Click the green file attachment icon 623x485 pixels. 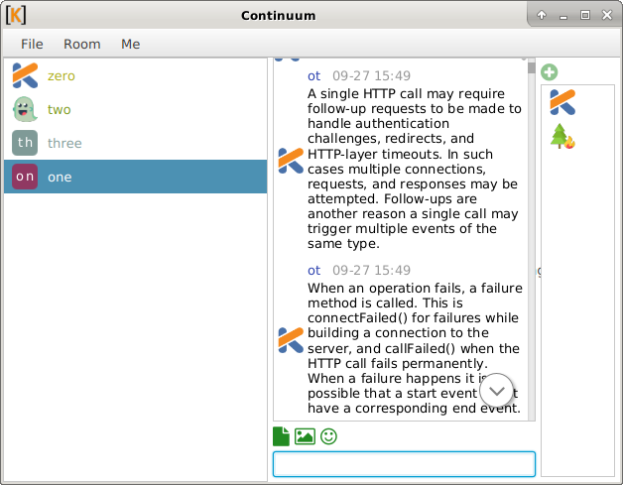(282, 435)
